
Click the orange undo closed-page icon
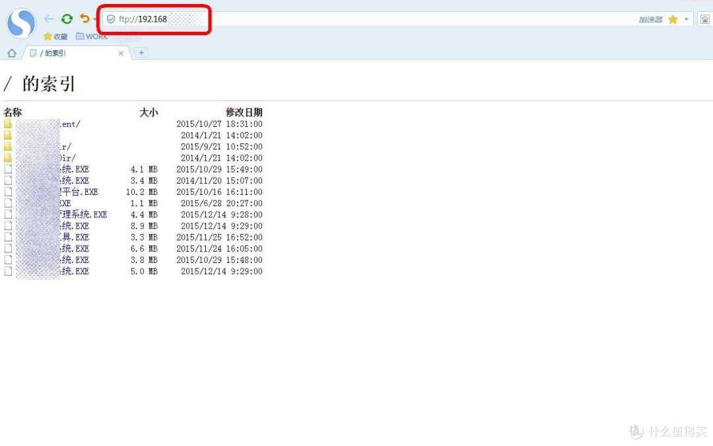(x=85, y=19)
